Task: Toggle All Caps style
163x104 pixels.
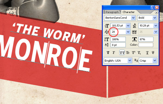Action: pyautogui.click(x=122, y=53)
